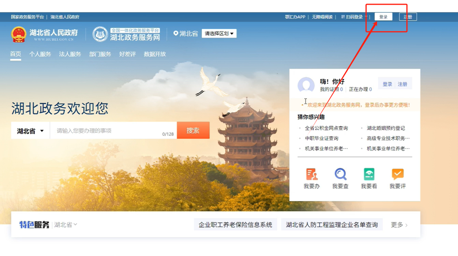Open the 我要查 magnifier icon
The width and height of the screenshot is (458, 256).
coord(340,174)
